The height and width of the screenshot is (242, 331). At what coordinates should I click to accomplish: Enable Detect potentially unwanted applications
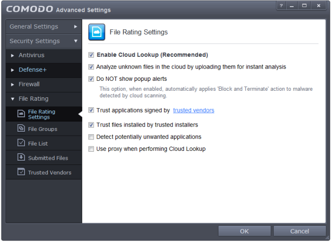pyautogui.click(x=91, y=137)
